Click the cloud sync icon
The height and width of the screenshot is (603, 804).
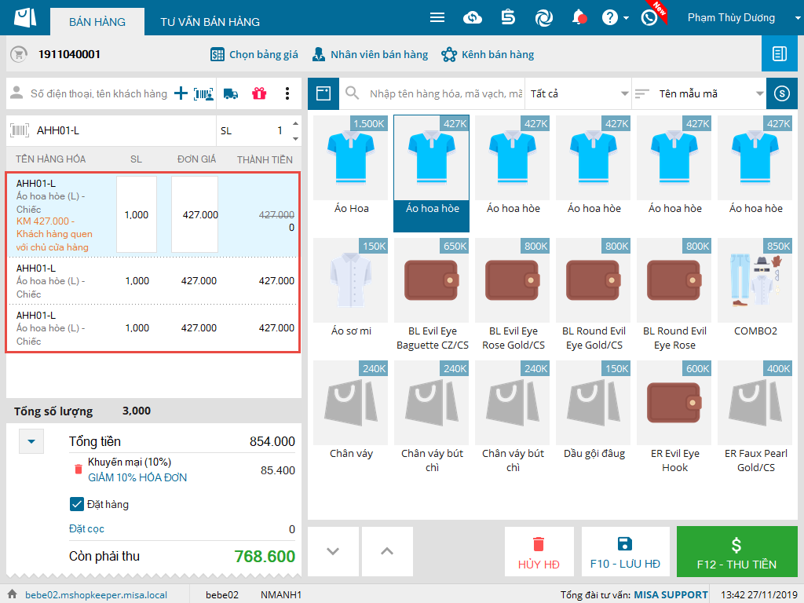pyautogui.click(x=472, y=18)
